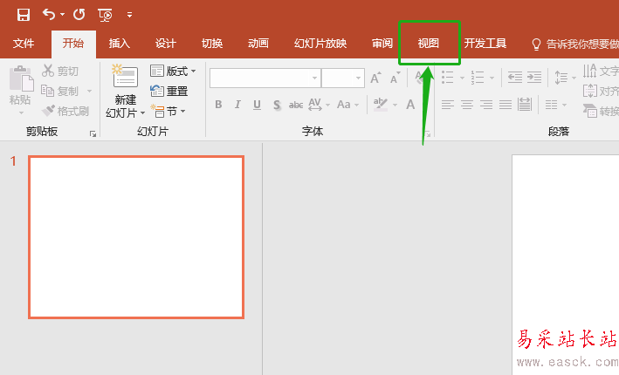Click the Undo arrow icon

point(49,15)
